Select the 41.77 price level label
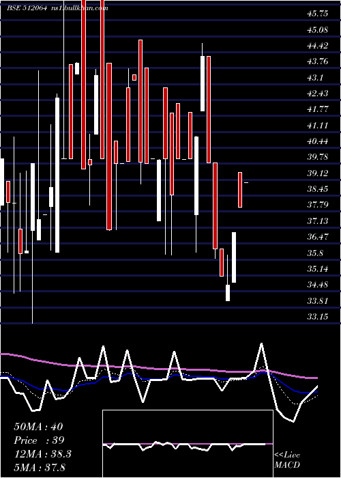Image resolution: width=341 pixels, height=478 pixels. coord(318,109)
